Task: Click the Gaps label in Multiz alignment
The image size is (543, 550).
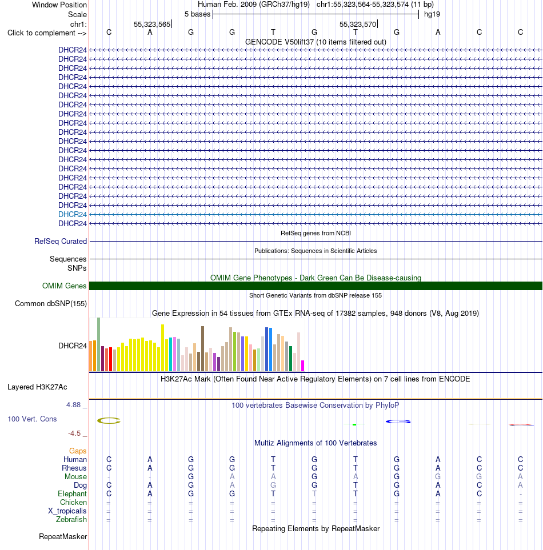Action: tap(78, 451)
